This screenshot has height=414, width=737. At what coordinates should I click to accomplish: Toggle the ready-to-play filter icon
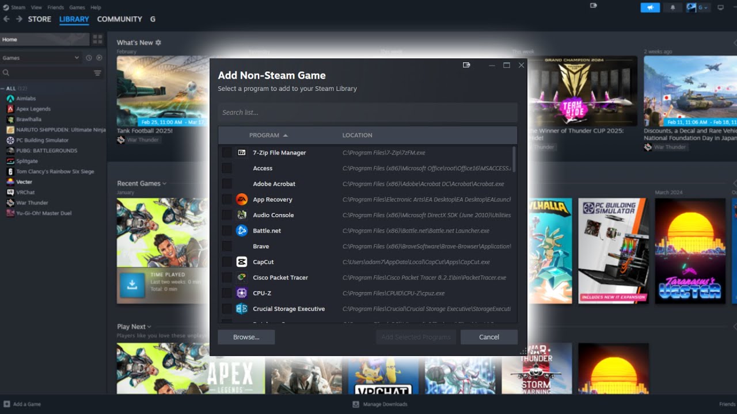click(99, 57)
